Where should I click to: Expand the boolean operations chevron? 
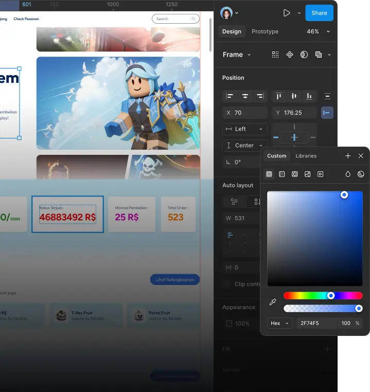point(329,55)
